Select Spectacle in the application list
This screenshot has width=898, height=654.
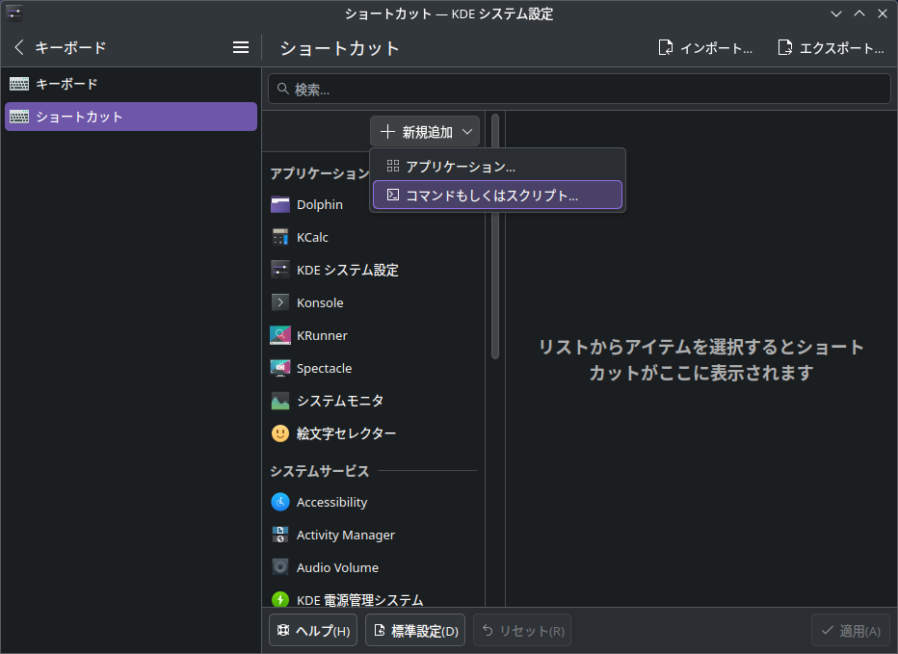pyautogui.click(x=374, y=368)
